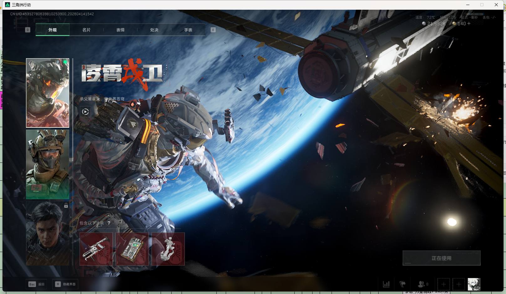Select the locked third skin with the bare-faced operator

click(x=48, y=233)
